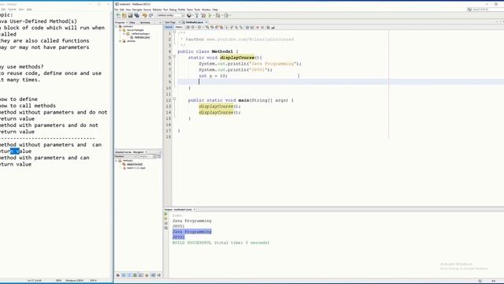Click the Undo toolbar icon

click(x=145, y=15)
